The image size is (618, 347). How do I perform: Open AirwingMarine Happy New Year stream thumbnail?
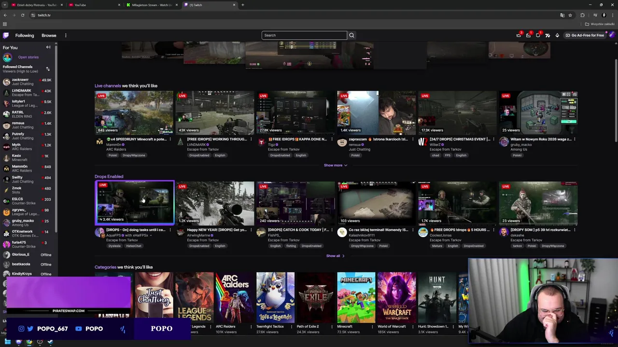[215, 203]
